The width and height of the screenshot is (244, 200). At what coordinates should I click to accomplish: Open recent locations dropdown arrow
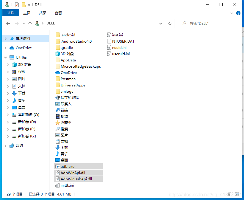click(x=24, y=23)
